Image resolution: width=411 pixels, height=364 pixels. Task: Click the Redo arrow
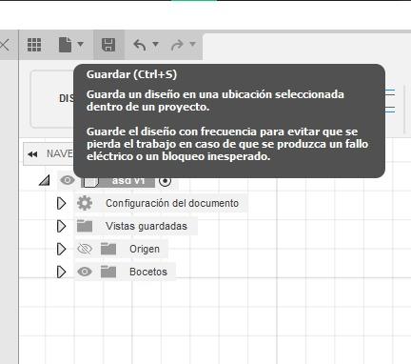point(177,45)
